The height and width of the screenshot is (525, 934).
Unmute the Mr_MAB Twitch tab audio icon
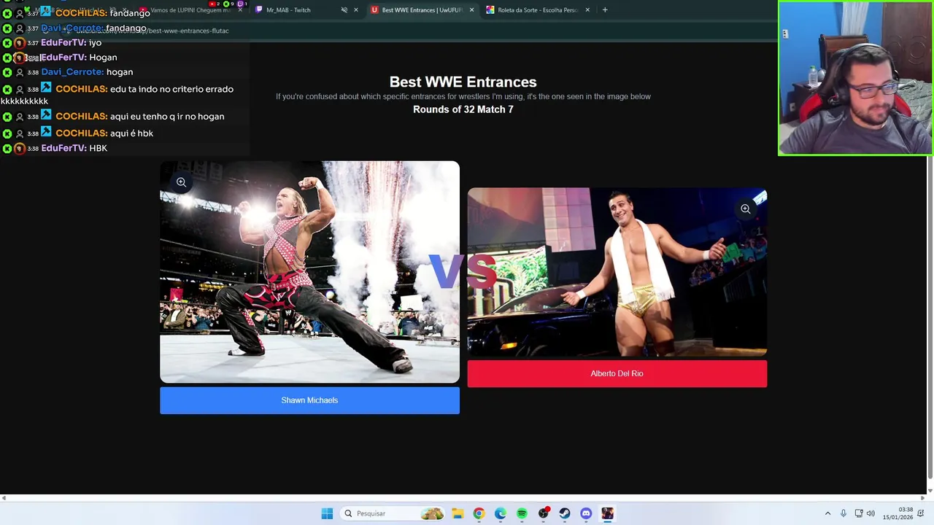pos(344,10)
